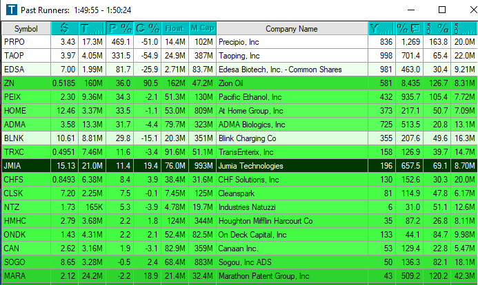
Task: Select the TAOP symbol cell
Action: (26, 56)
